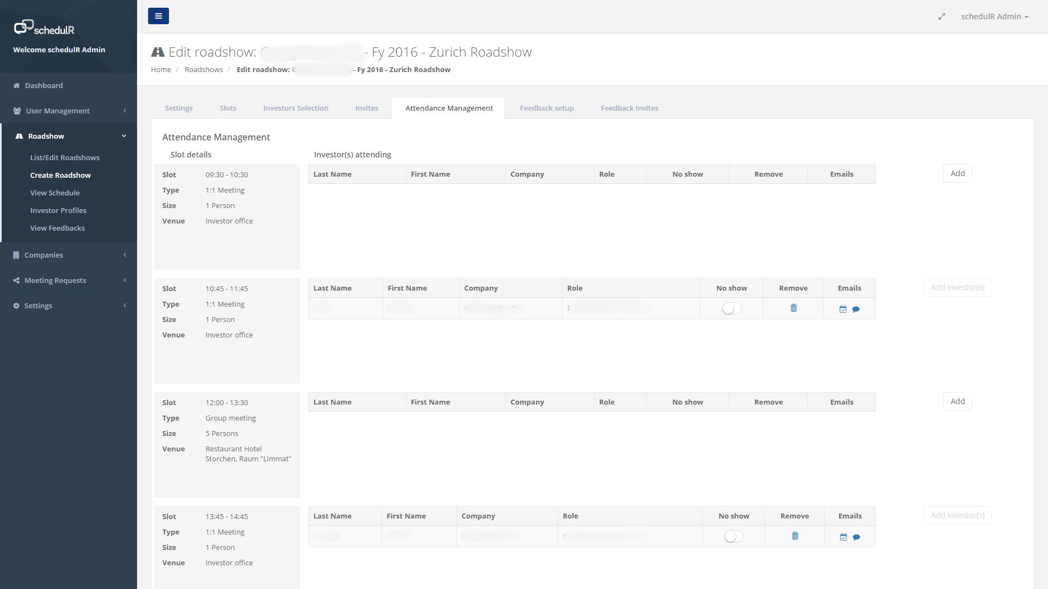Open the Feedback Invites tab

point(630,108)
